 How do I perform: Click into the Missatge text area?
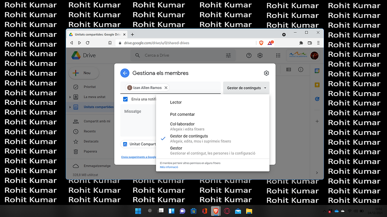click(138, 120)
